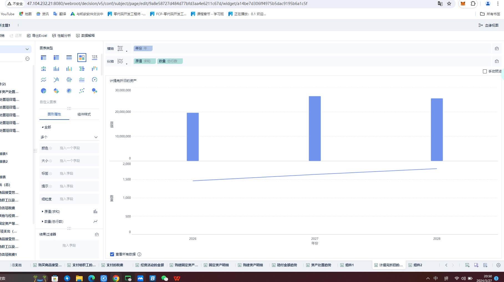Open Chrome from the Windows taskbar

(116, 278)
